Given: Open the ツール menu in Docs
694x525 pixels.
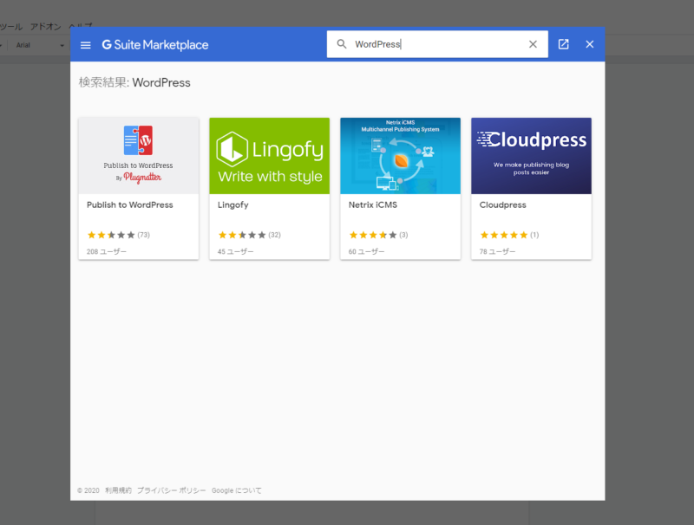Looking at the screenshot, I should pyautogui.click(x=11, y=27).
